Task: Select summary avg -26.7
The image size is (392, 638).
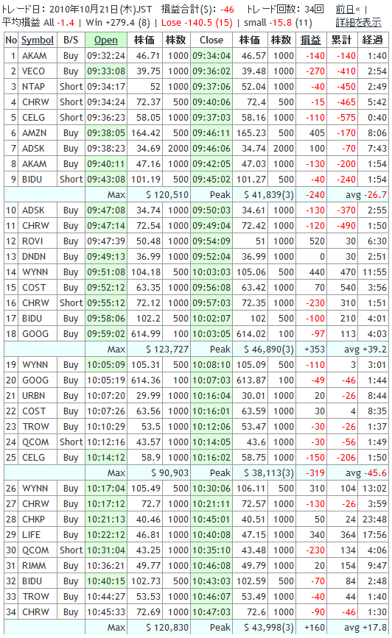Action: (x=366, y=195)
